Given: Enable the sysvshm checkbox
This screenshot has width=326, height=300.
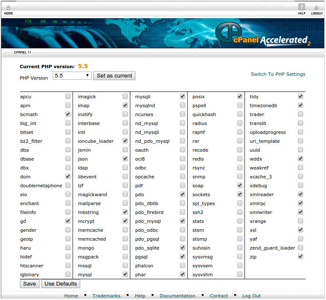Looking at the screenshot, I should (240, 274).
